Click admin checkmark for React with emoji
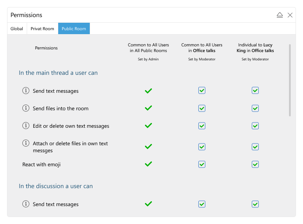Viewport: 303px width, 224px height. (148, 164)
